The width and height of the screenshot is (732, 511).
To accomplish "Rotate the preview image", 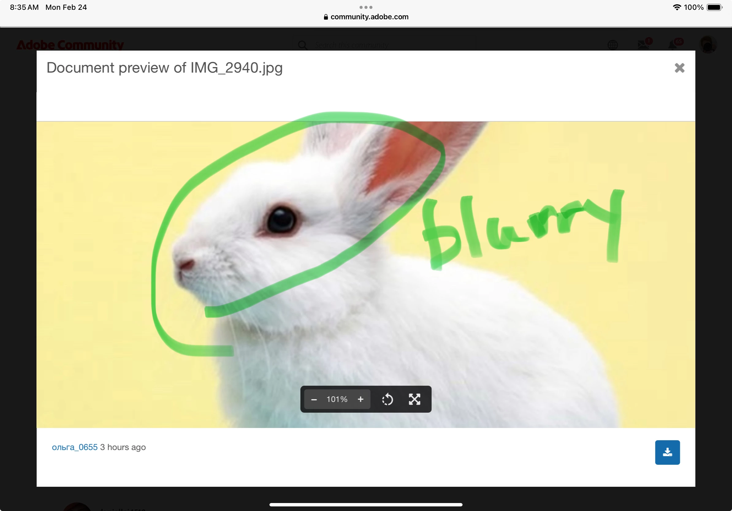I will pyautogui.click(x=387, y=399).
